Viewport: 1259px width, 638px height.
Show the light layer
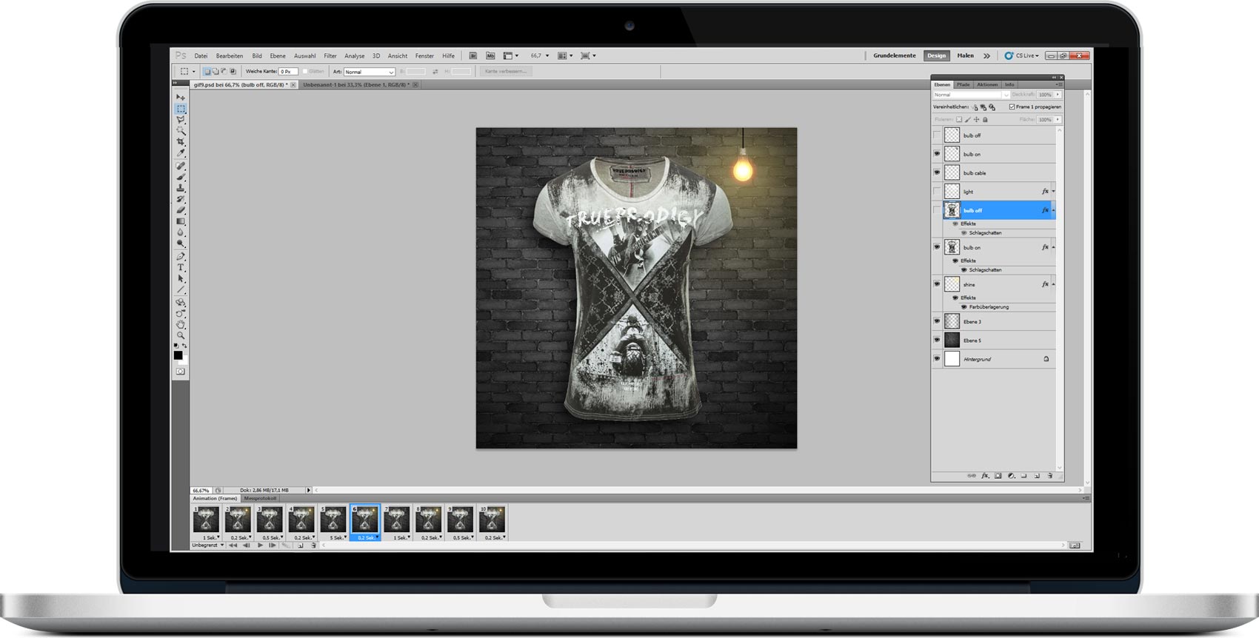pos(937,191)
